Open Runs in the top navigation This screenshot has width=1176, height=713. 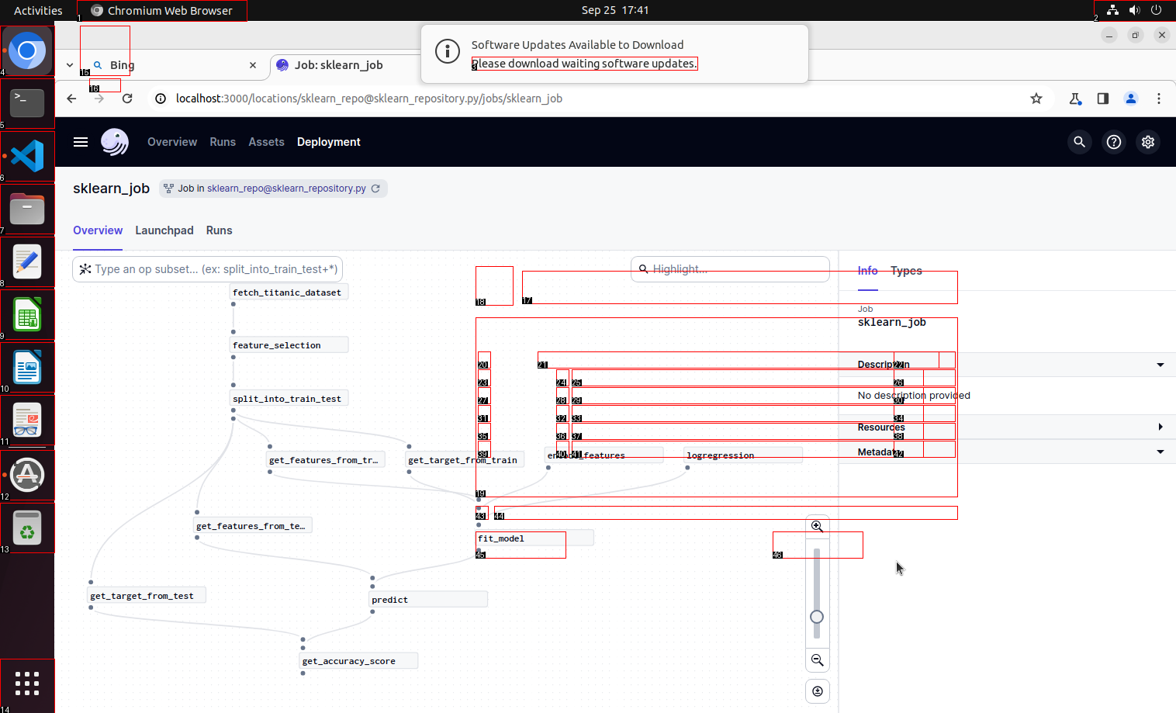(223, 142)
